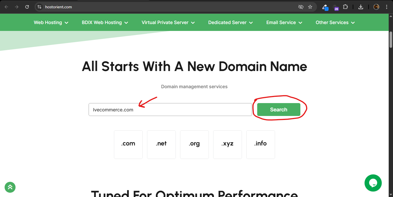
Task: Bookmark this page with the star icon
Action: coord(310,7)
